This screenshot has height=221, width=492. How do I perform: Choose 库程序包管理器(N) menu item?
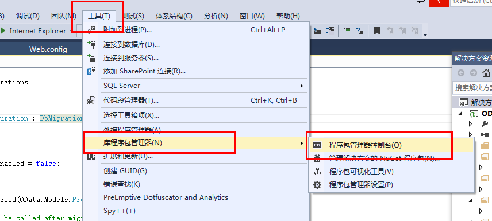click(196, 142)
